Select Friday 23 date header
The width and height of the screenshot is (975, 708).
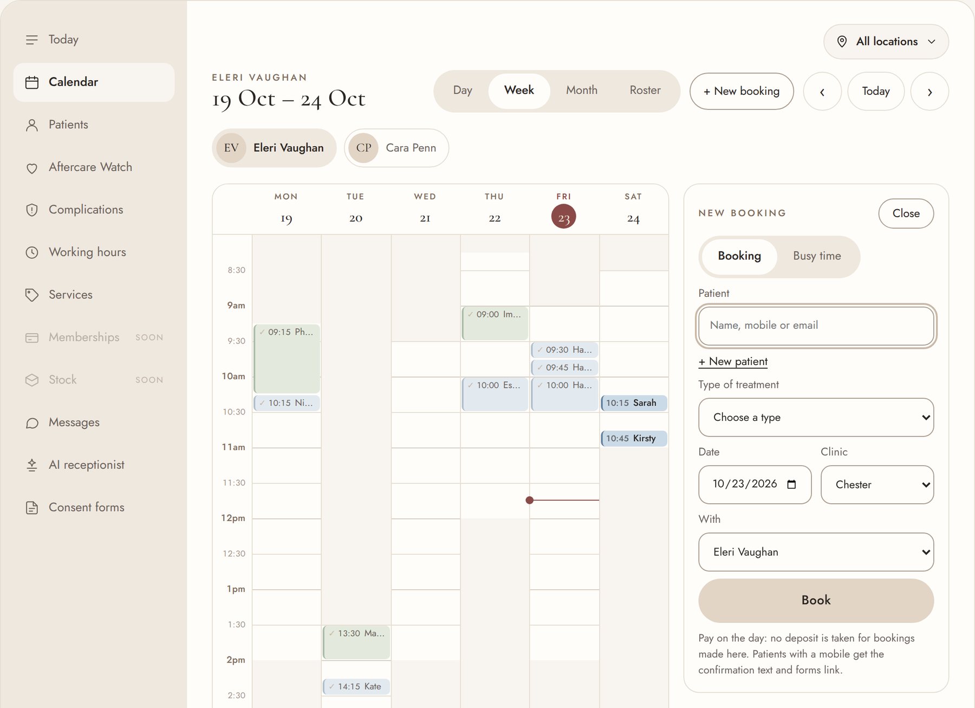coord(564,211)
